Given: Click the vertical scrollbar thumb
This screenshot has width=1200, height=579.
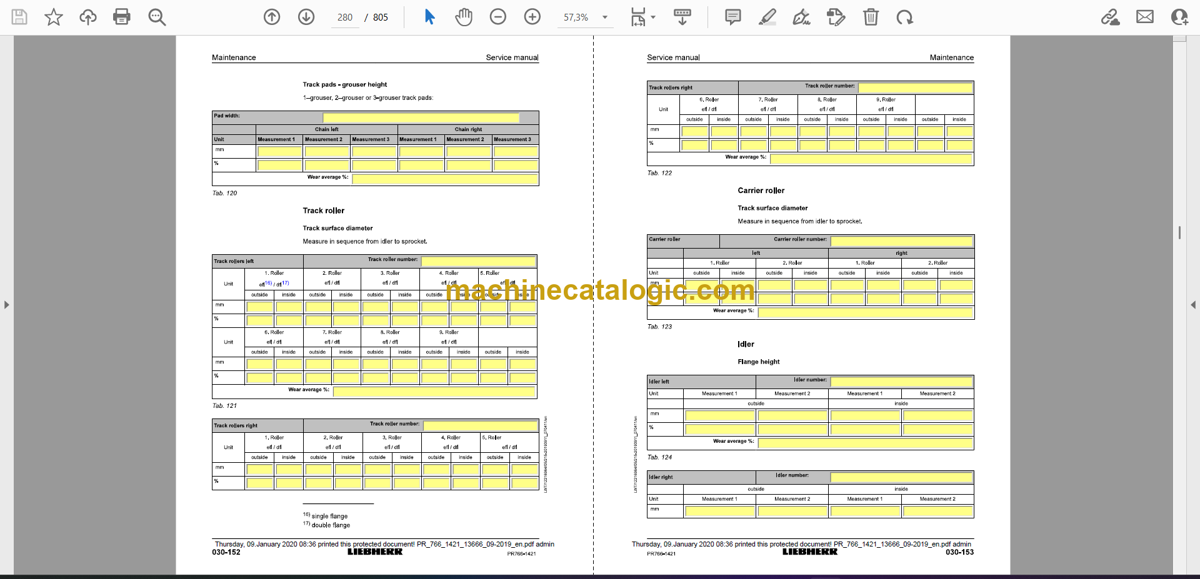Looking at the screenshot, I should pyautogui.click(x=1179, y=232).
